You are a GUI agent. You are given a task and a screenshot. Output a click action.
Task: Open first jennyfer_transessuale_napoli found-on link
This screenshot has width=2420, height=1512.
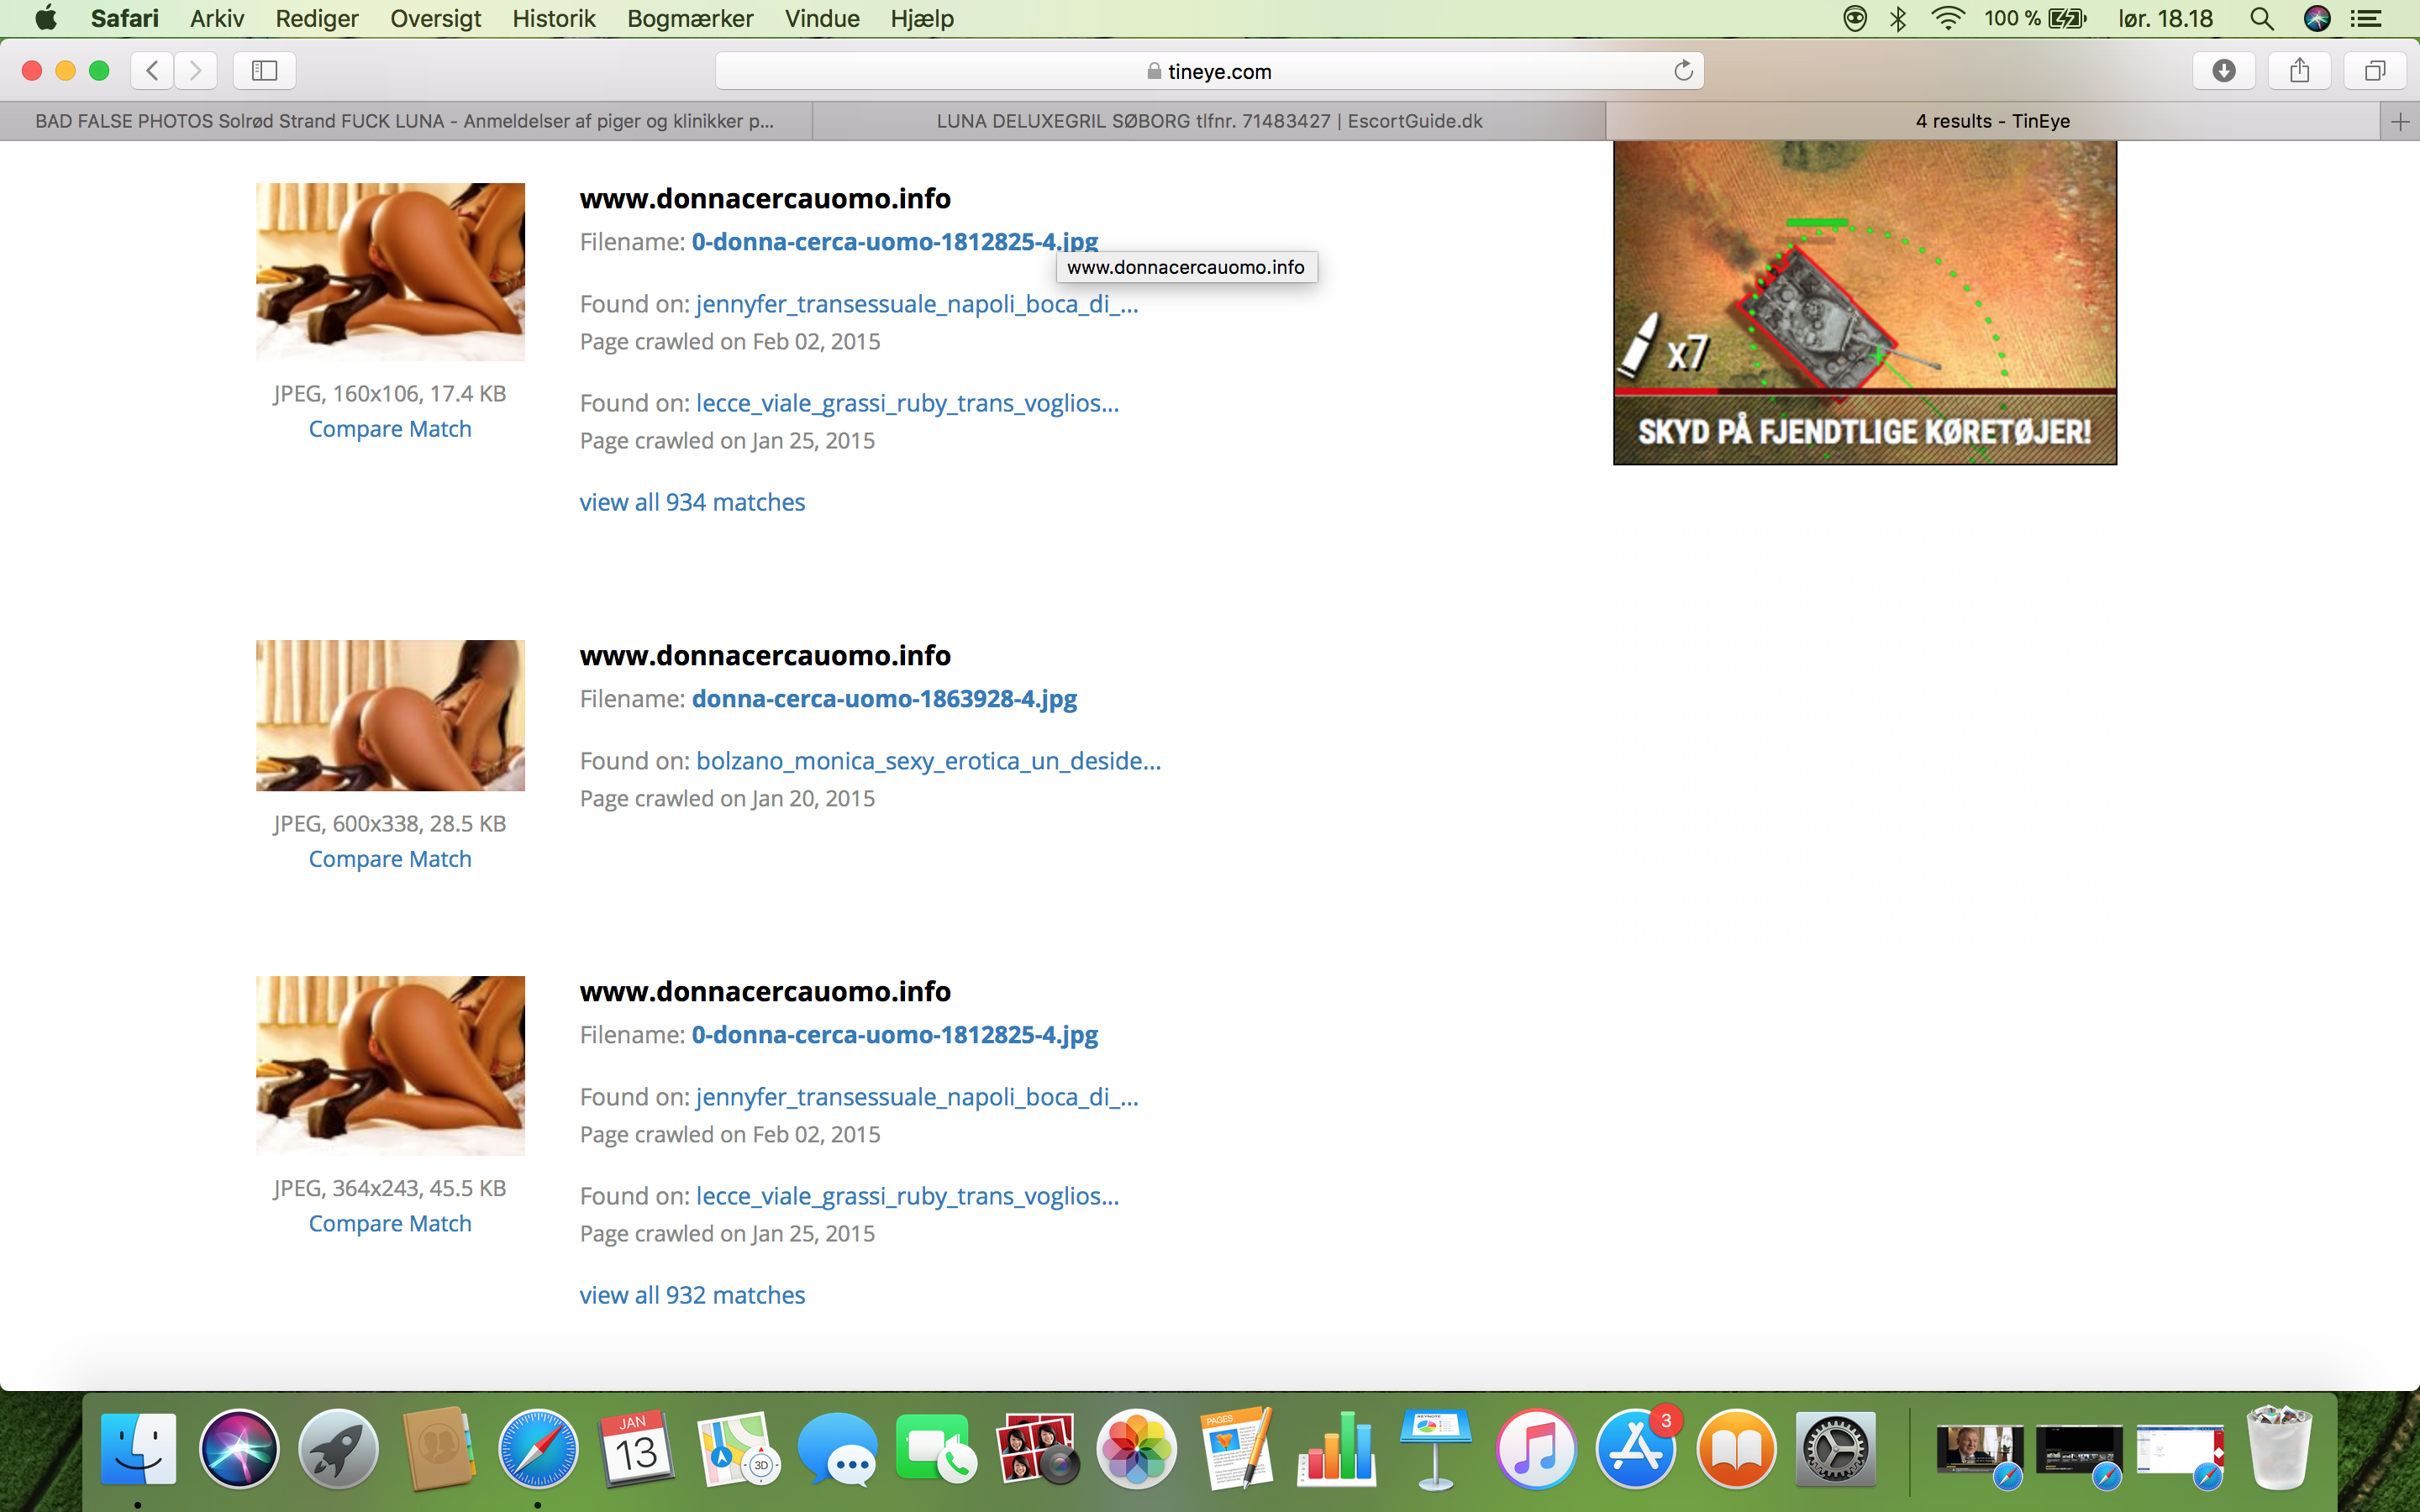917,304
